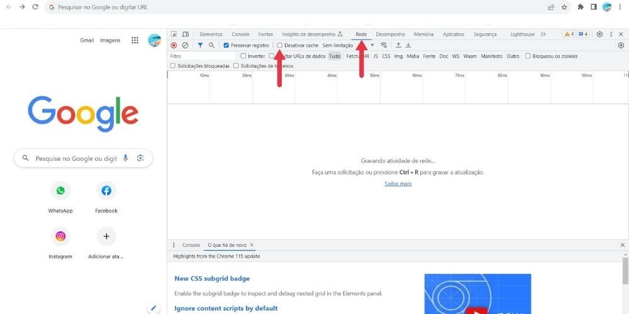This screenshot has height=314, width=629.
Task: Enable Desativar cache checkbox
Action: (280, 45)
